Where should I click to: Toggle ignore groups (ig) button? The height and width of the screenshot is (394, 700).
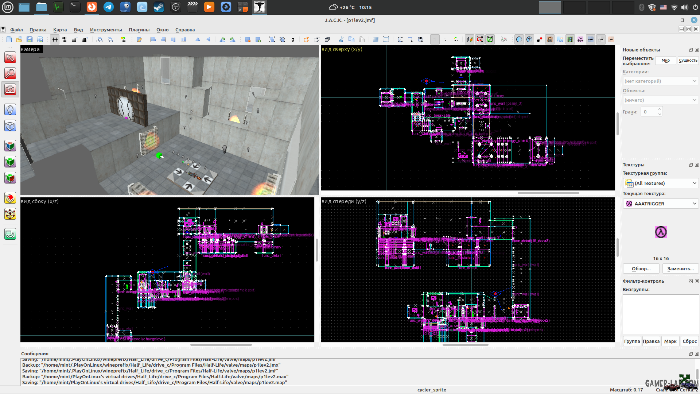(292, 40)
